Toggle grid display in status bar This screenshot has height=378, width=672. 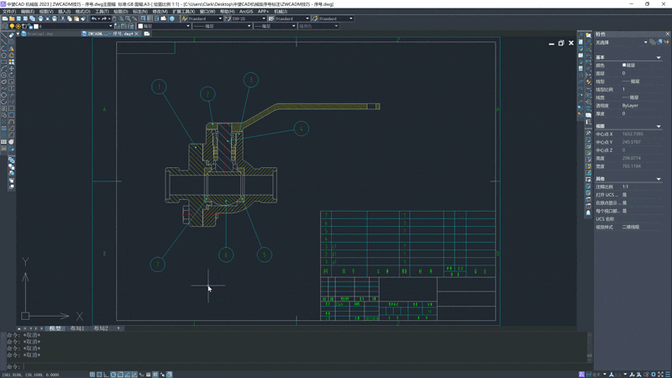[99, 375]
